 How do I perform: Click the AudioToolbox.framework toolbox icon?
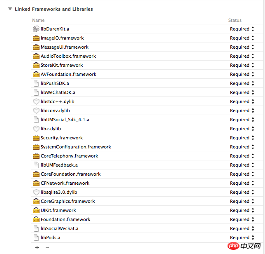click(x=36, y=56)
